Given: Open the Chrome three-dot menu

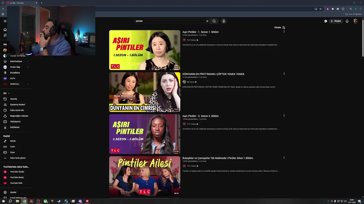Looking at the screenshot, I should (x=361, y=9).
